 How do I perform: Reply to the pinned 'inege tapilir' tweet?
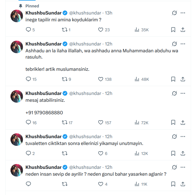point(28,30)
